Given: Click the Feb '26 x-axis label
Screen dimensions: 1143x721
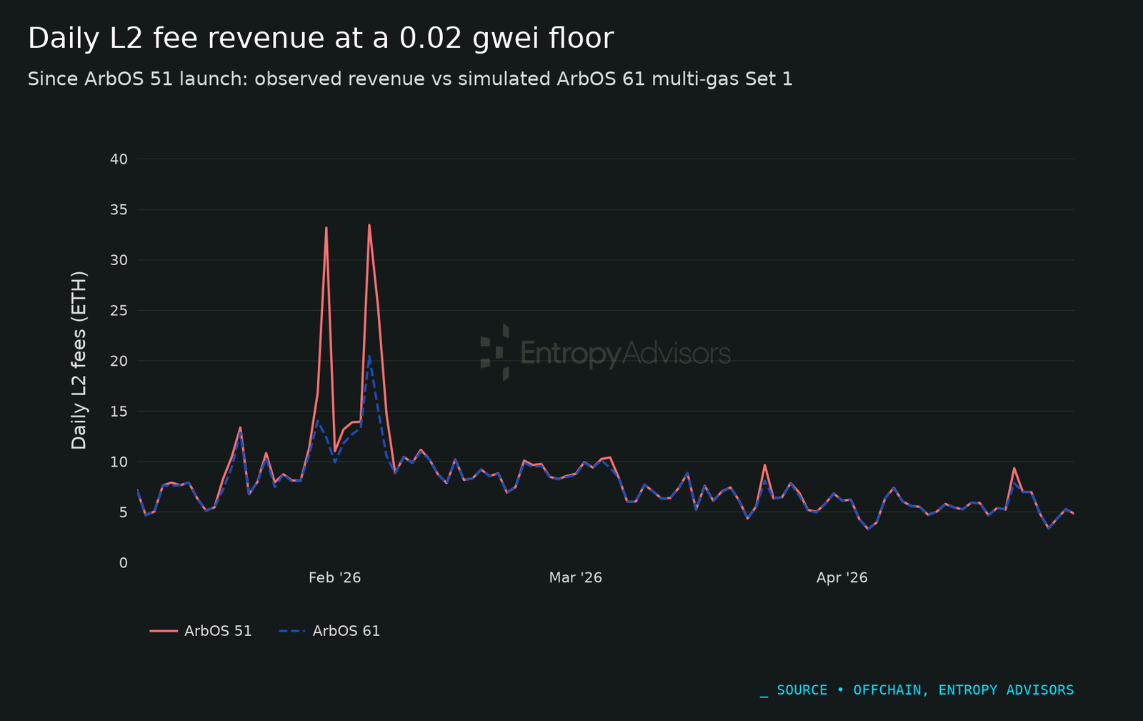Looking at the screenshot, I should (335, 577).
